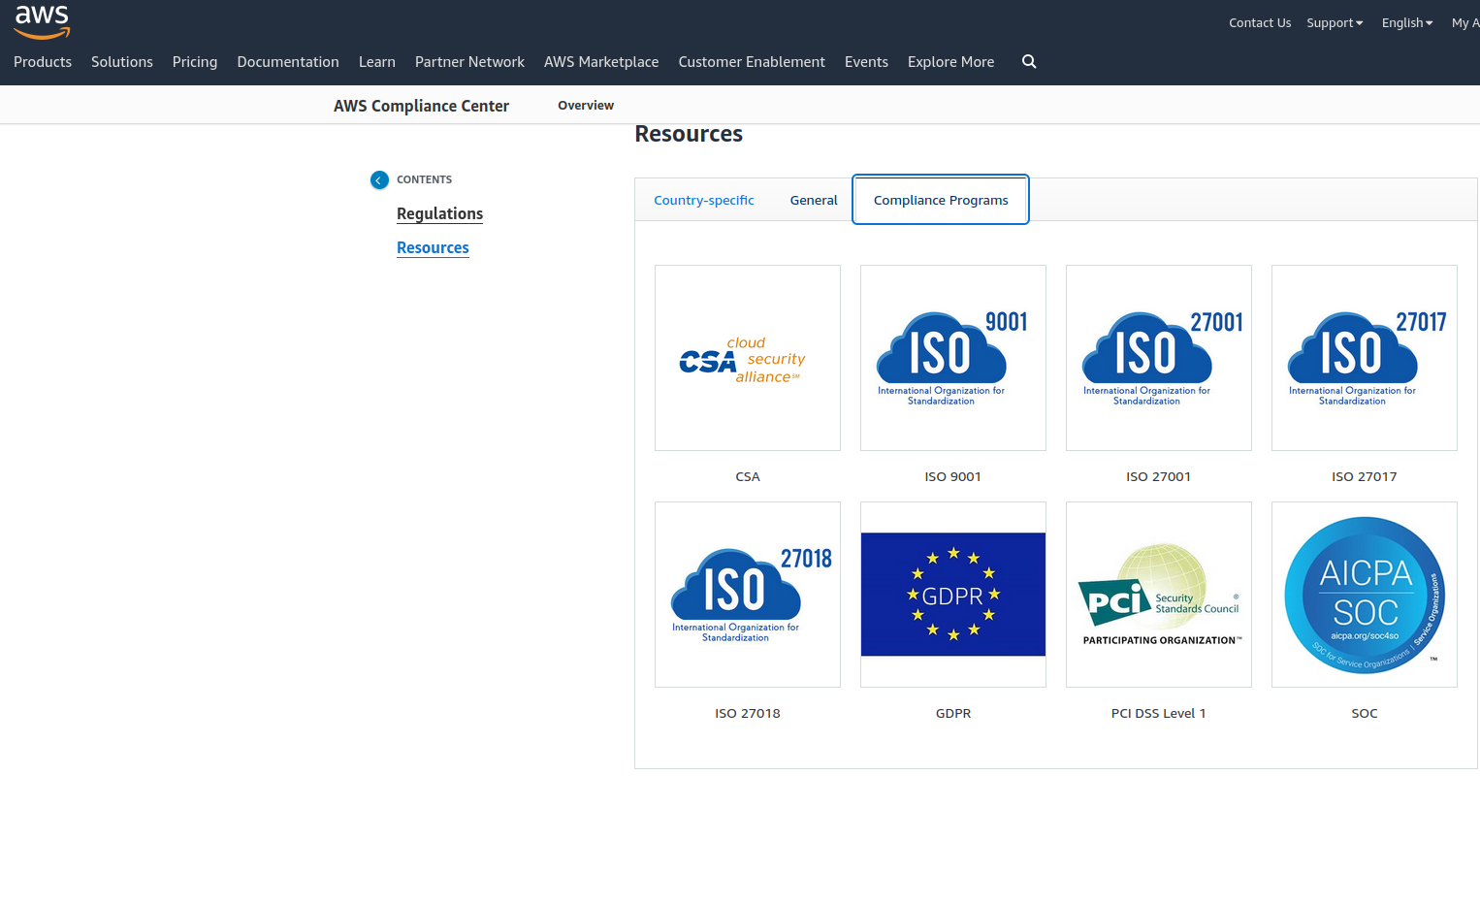Click the CONTENTS label in the sidebar
The width and height of the screenshot is (1480, 904).
[x=424, y=179]
